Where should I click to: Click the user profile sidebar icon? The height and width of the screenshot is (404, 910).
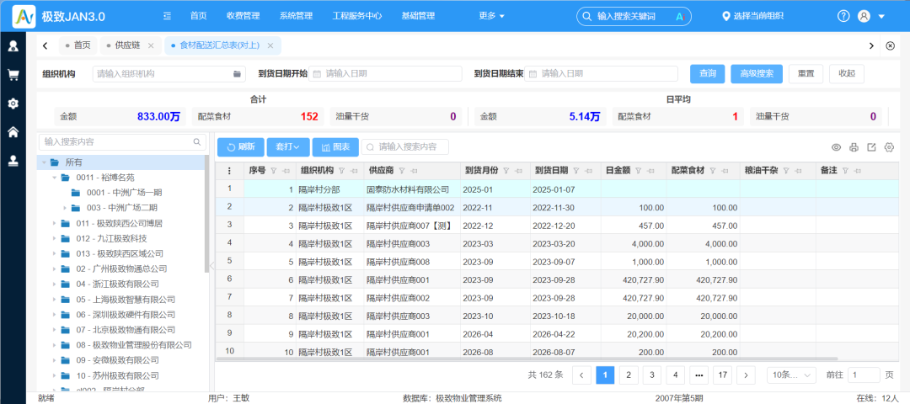pos(13,45)
